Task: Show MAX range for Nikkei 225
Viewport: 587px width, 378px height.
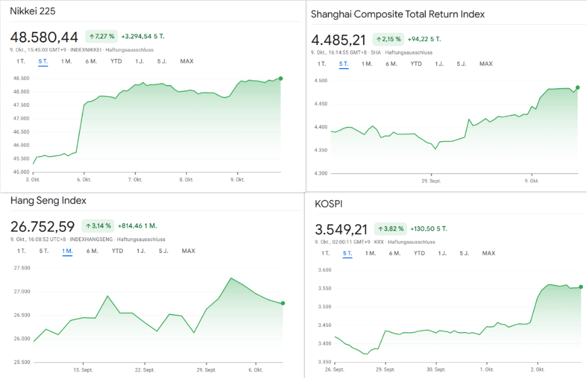Action: 186,62
